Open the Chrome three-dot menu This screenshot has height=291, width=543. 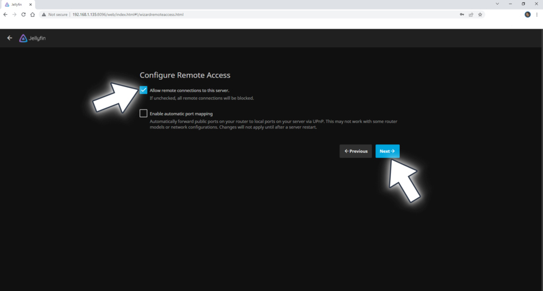pos(537,14)
